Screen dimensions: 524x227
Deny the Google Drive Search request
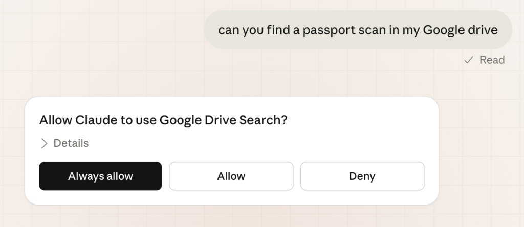[362, 176]
